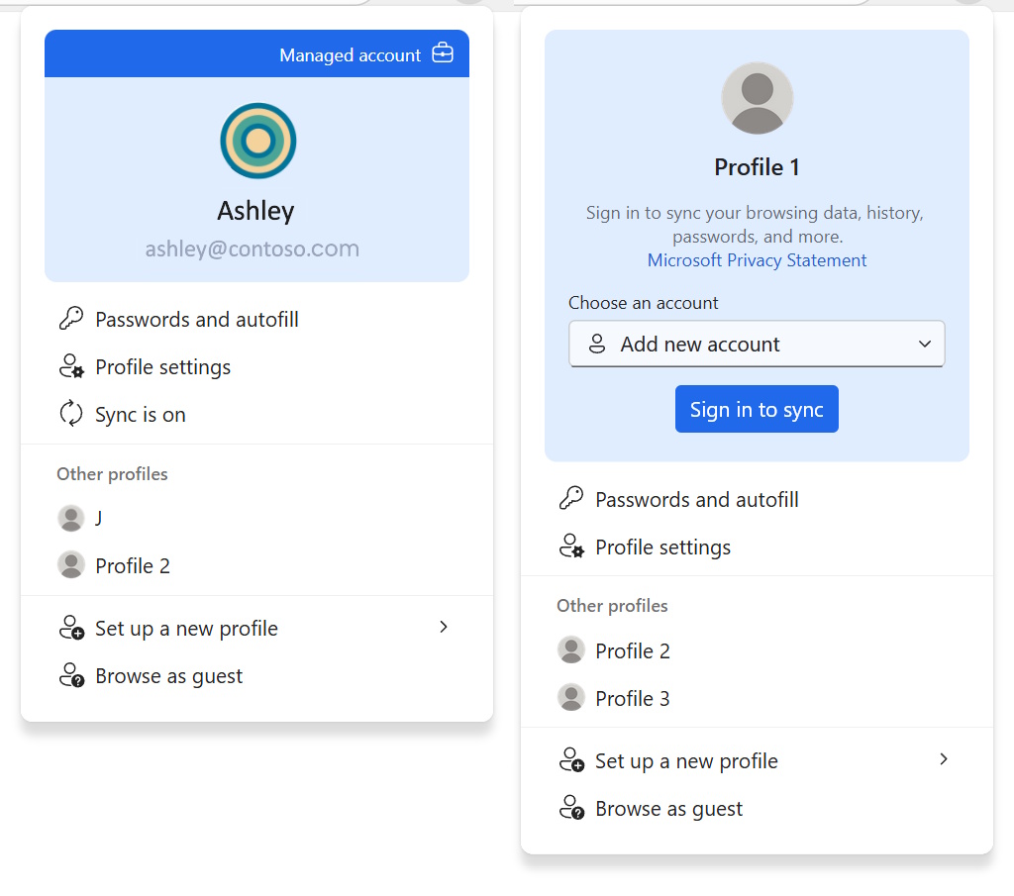Open the Microsoft Privacy Statement link

pyautogui.click(x=757, y=260)
